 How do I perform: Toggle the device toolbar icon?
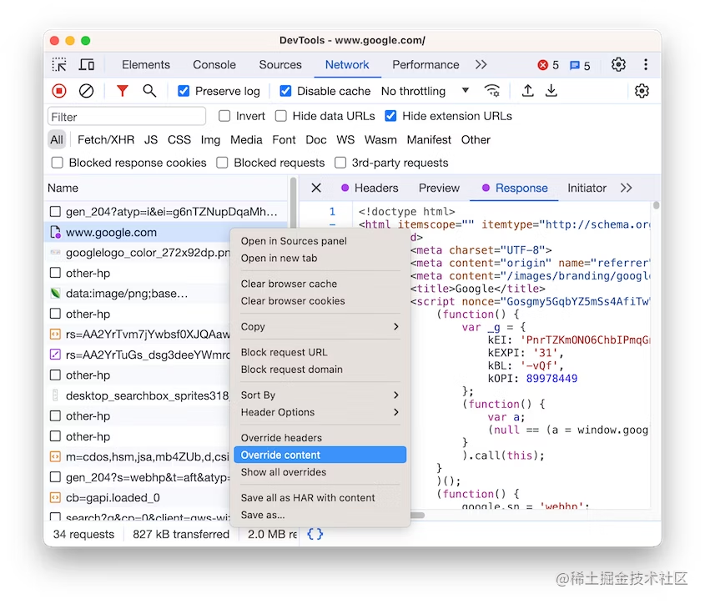86,65
